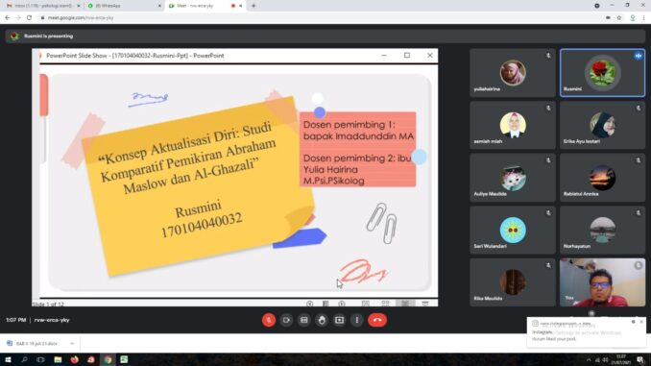Open the Present now screen-share button
The height and width of the screenshot is (366, 651).
pyautogui.click(x=339, y=320)
